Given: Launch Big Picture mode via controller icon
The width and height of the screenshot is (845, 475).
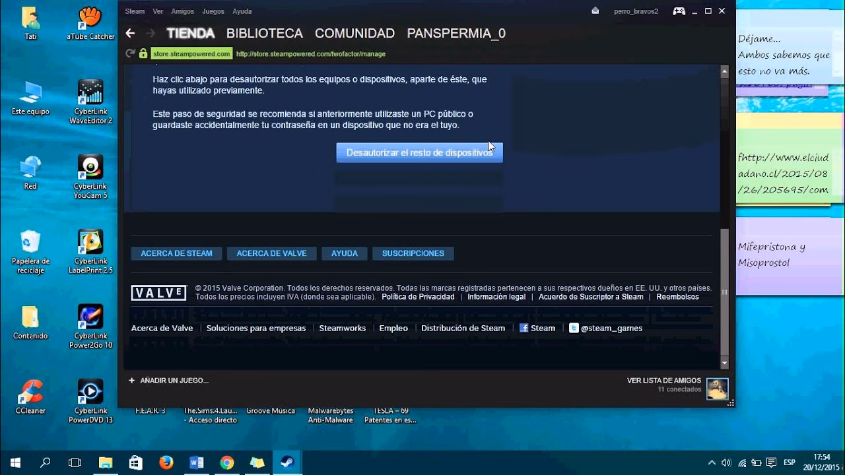Looking at the screenshot, I should [x=679, y=11].
